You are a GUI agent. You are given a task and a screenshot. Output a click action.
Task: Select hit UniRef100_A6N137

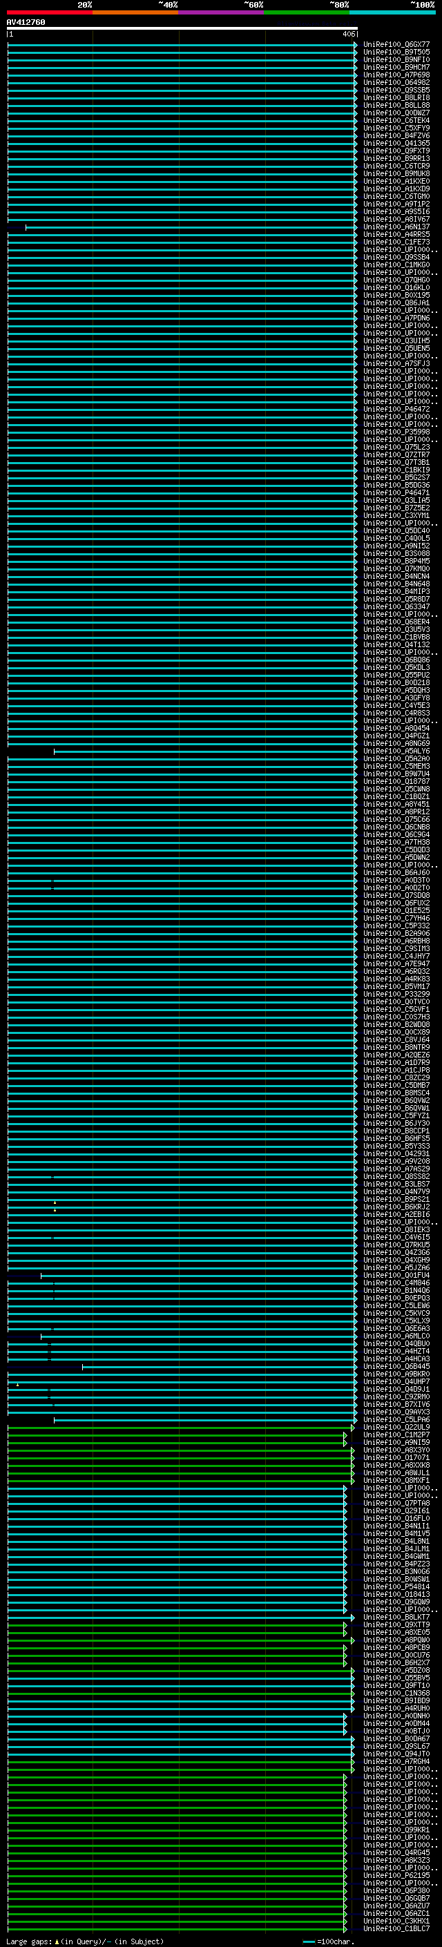[x=396, y=227]
